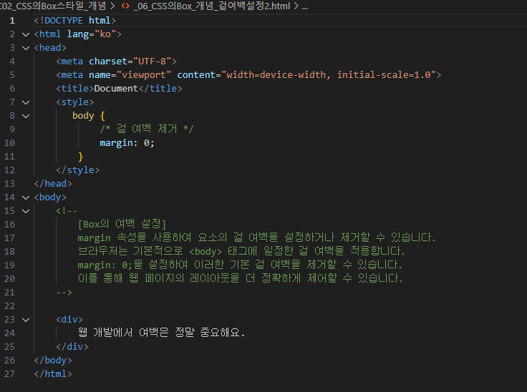The width and height of the screenshot is (527, 392).
Task: Click the --> comment closer on line 21
Action: tap(64, 293)
